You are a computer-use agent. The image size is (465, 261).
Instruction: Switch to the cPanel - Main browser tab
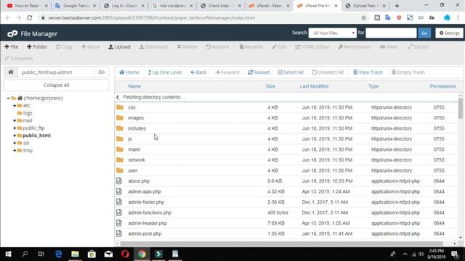(269, 6)
